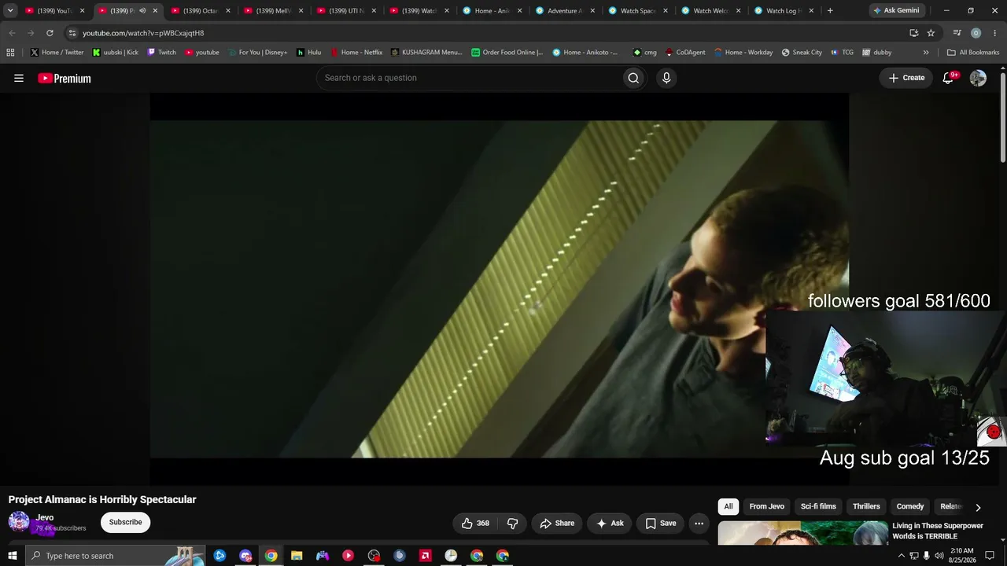Expand hidden system tray icons
The image size is (1007, 566).
902,556
